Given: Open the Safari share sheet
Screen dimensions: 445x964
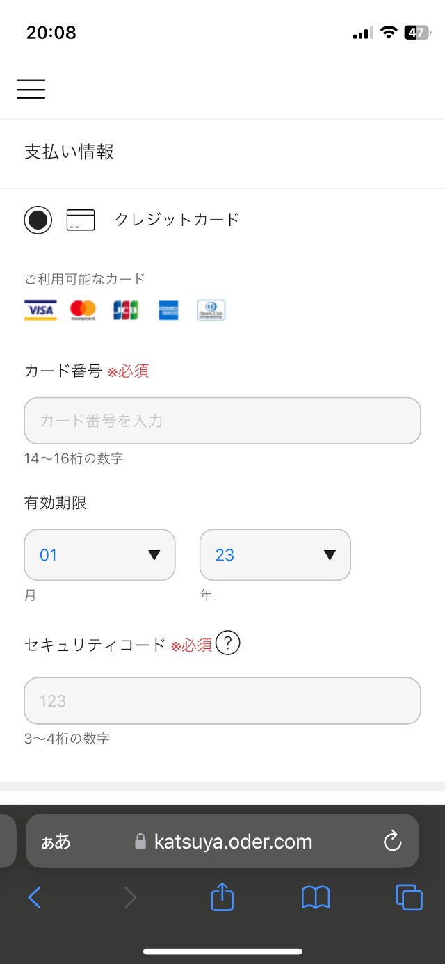Looking at the screenshot, I should (222, 897).
